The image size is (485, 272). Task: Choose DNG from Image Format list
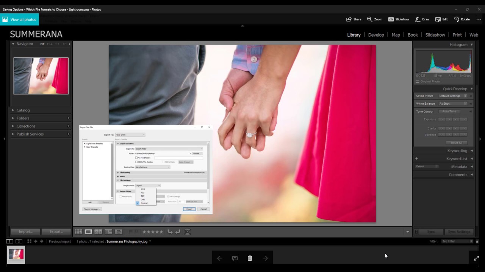pyautogui.click(x=143, y=199)
